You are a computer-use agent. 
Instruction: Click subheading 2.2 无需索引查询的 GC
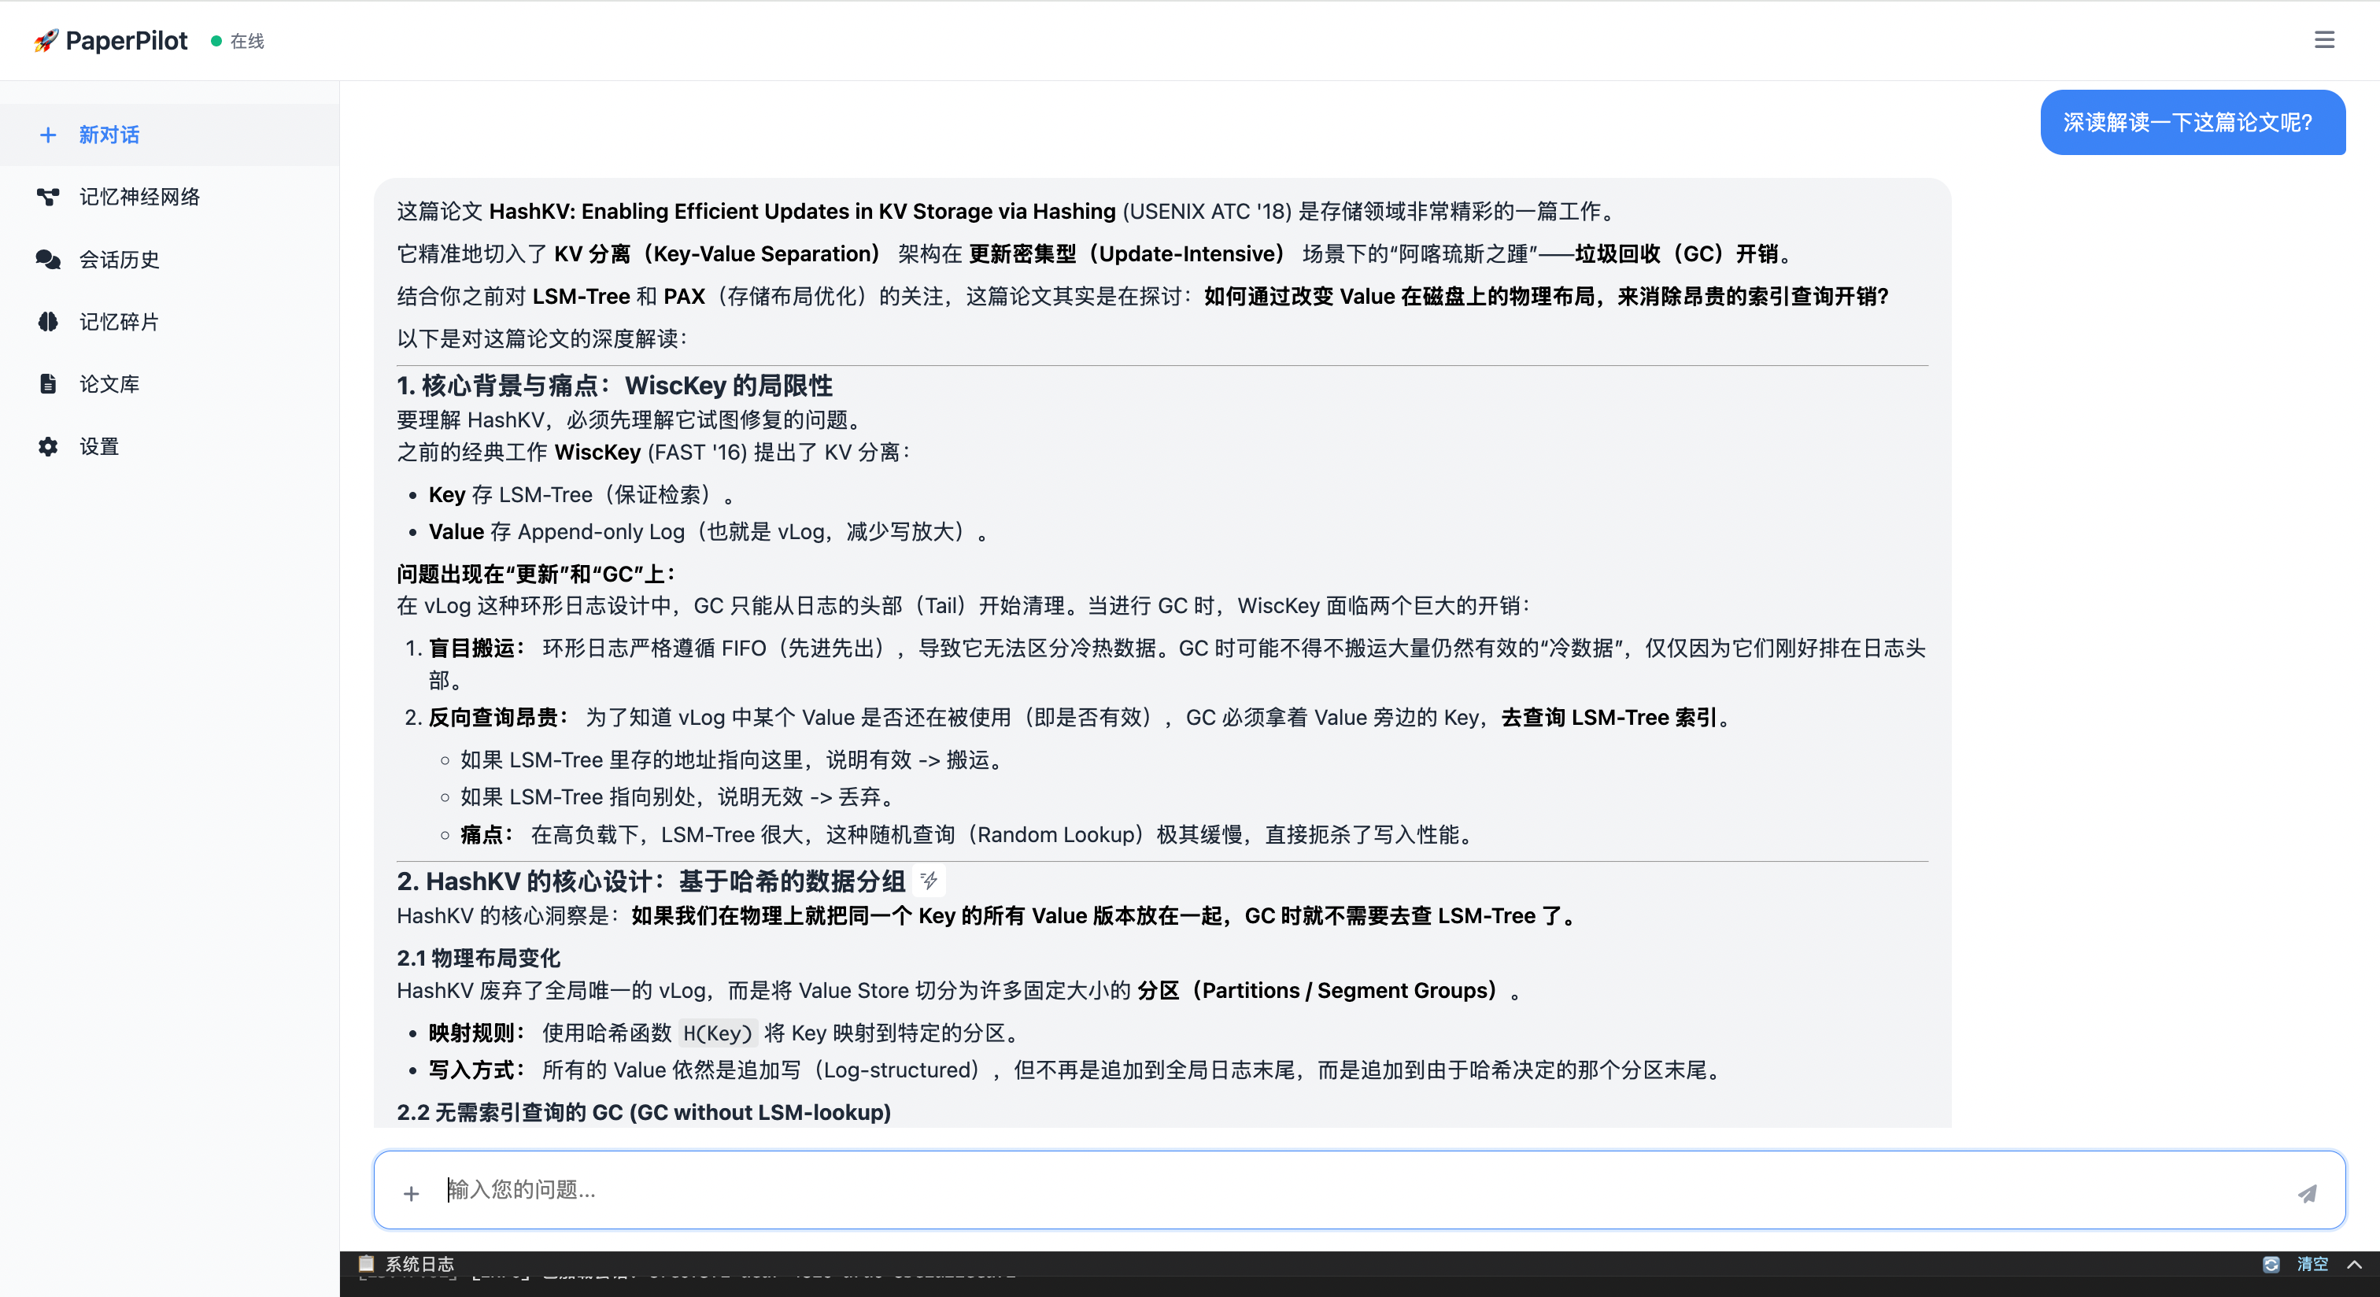pos(644,1112)
